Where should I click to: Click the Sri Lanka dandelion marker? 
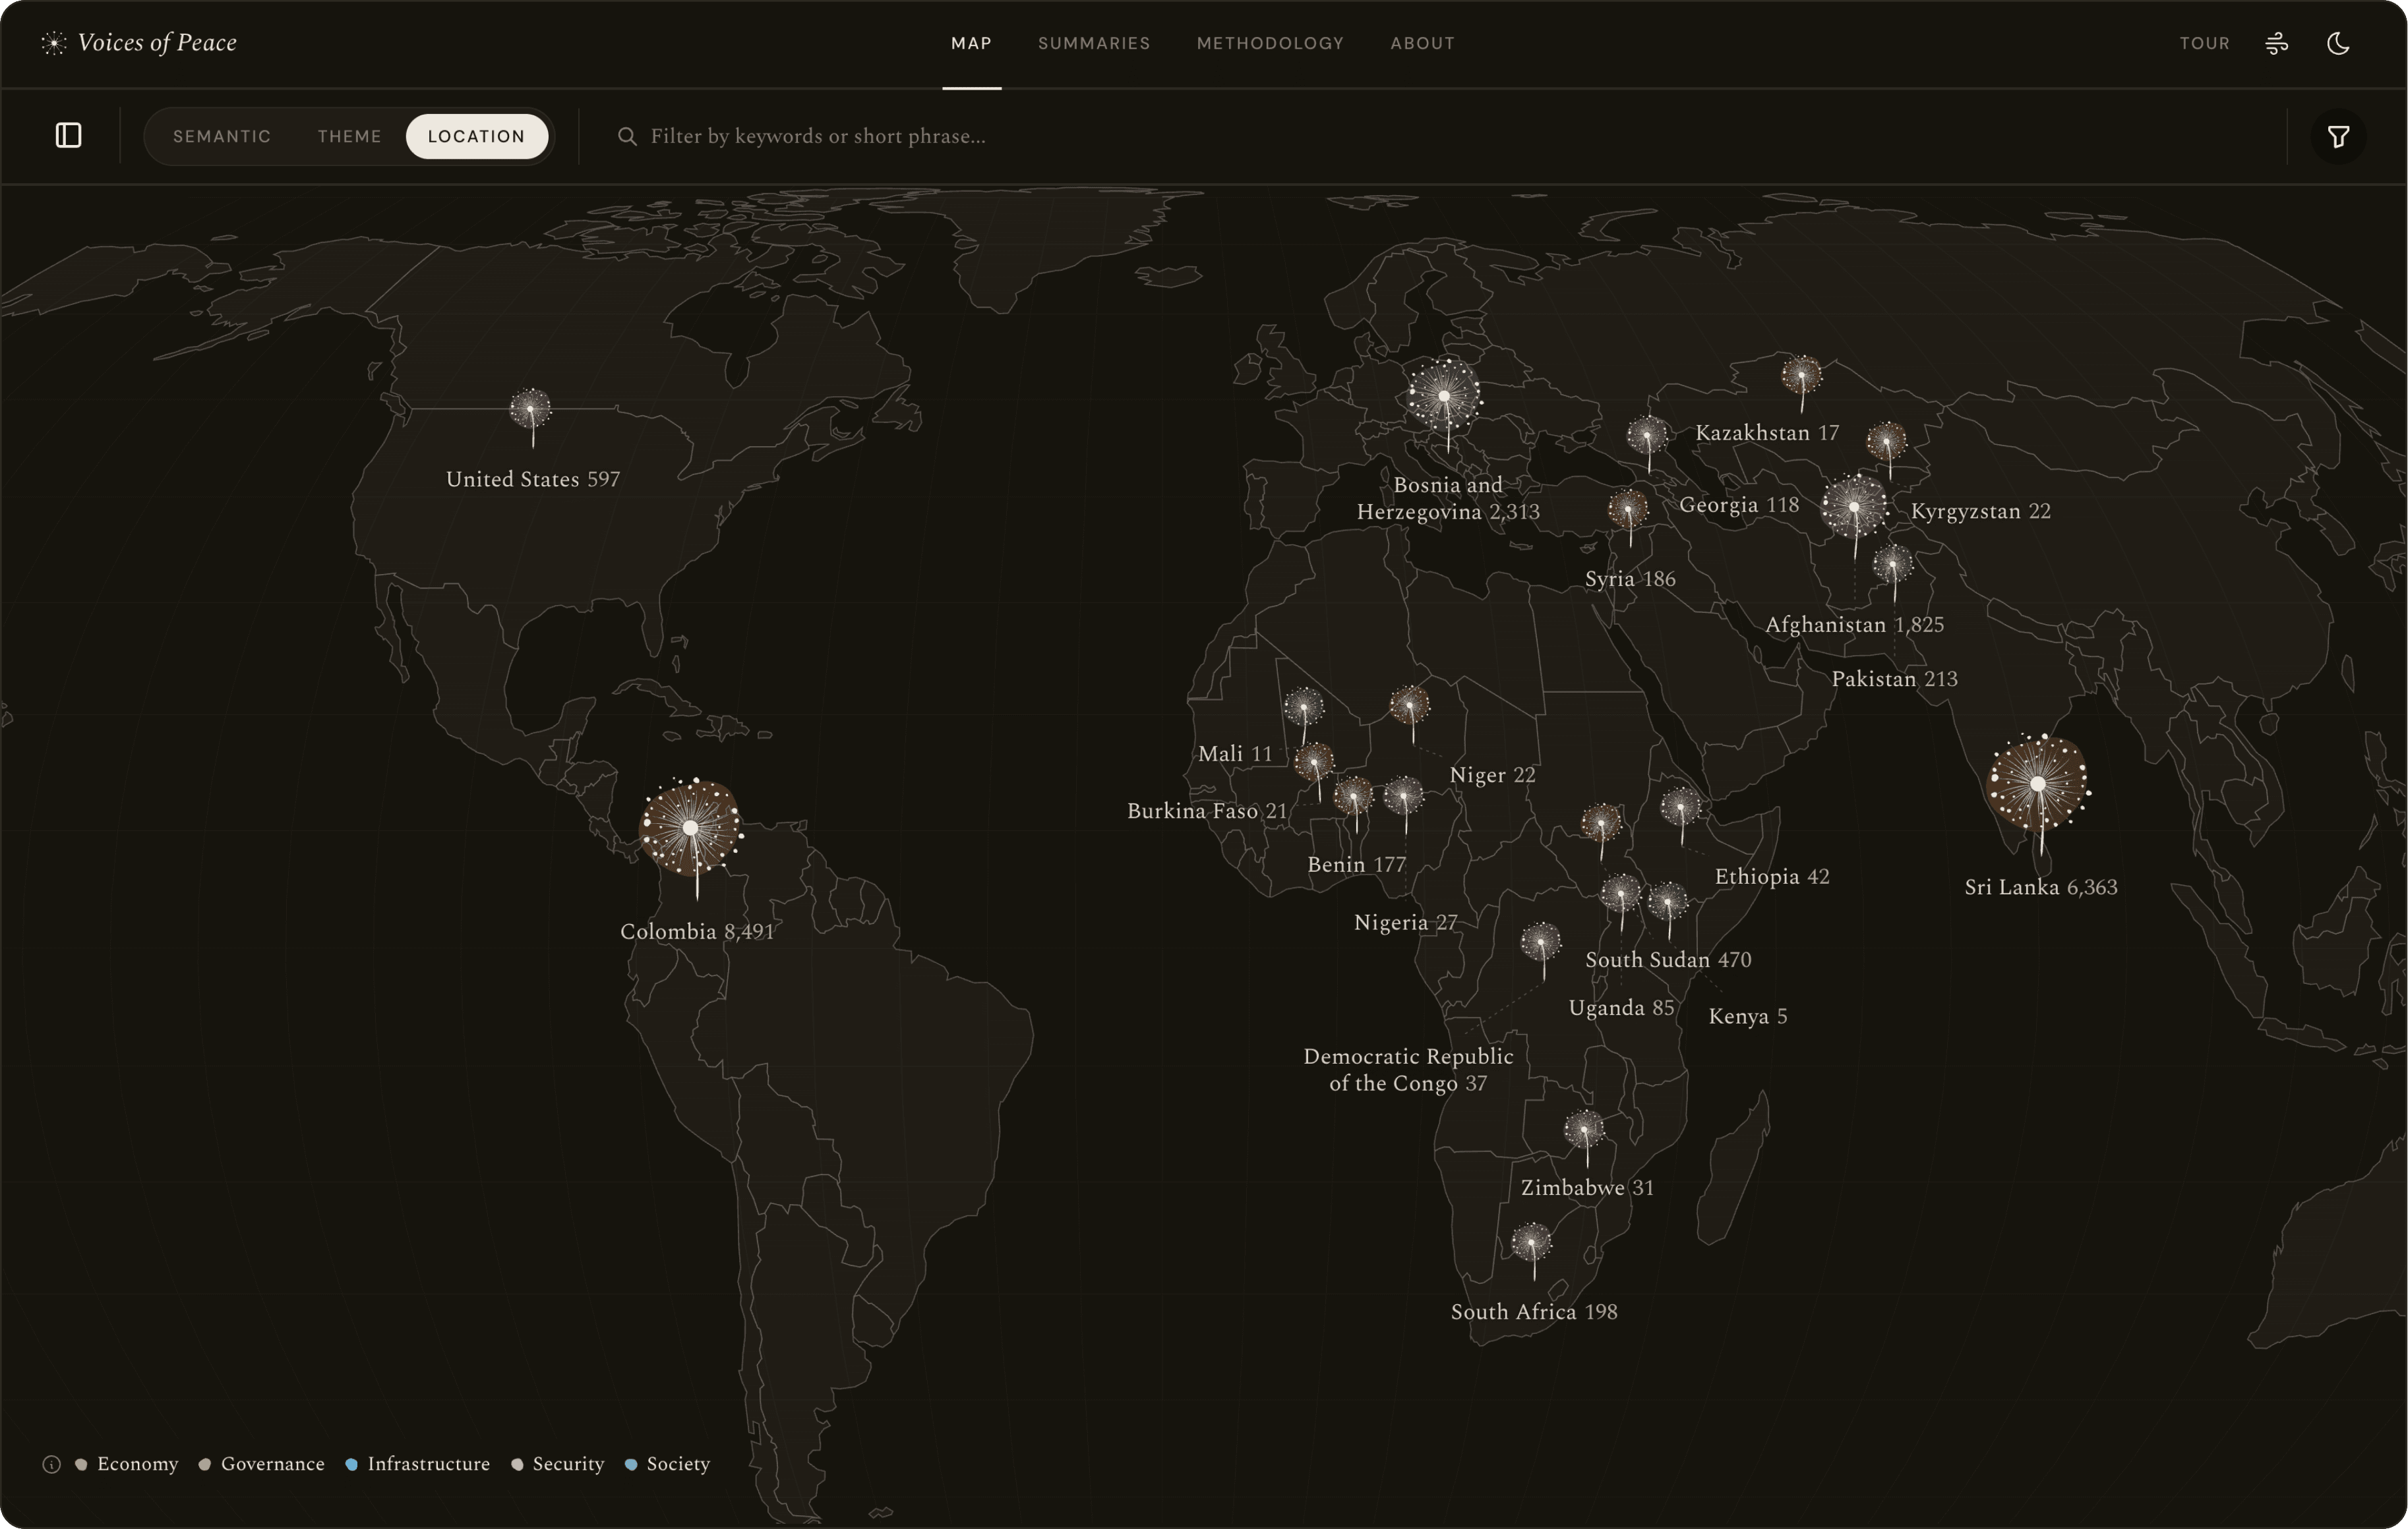pyautogui.click(x=2038, y=784)
